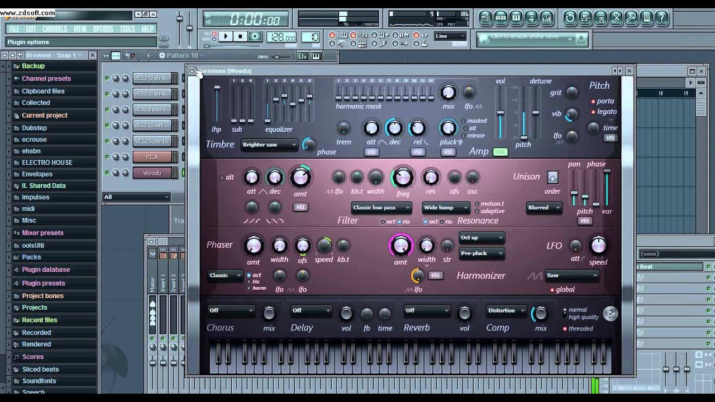715x402 pixels.
Task: Toggle the Browser toolbar icon
Action: pyautogui.click(x=532, y=18)
